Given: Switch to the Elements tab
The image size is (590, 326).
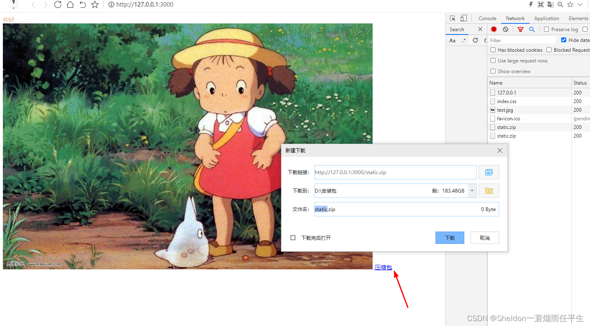Looking at the screenshot, I should pos(578,18).
